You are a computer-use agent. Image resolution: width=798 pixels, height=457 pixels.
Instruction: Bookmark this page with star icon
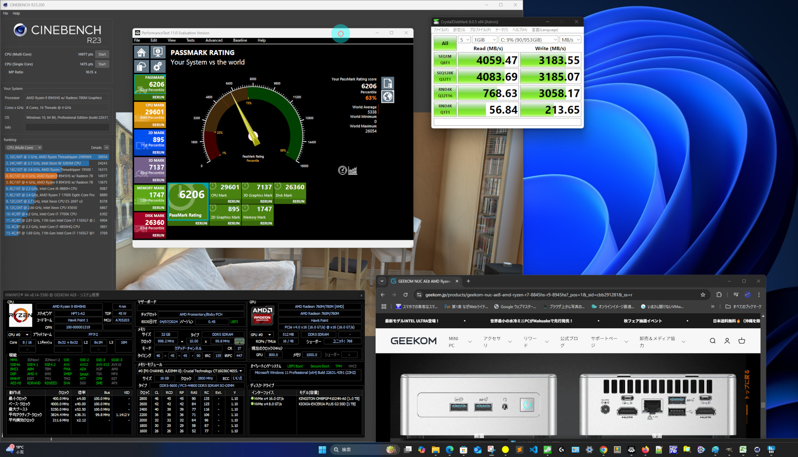pyautogui.click(x=703, y=295)
